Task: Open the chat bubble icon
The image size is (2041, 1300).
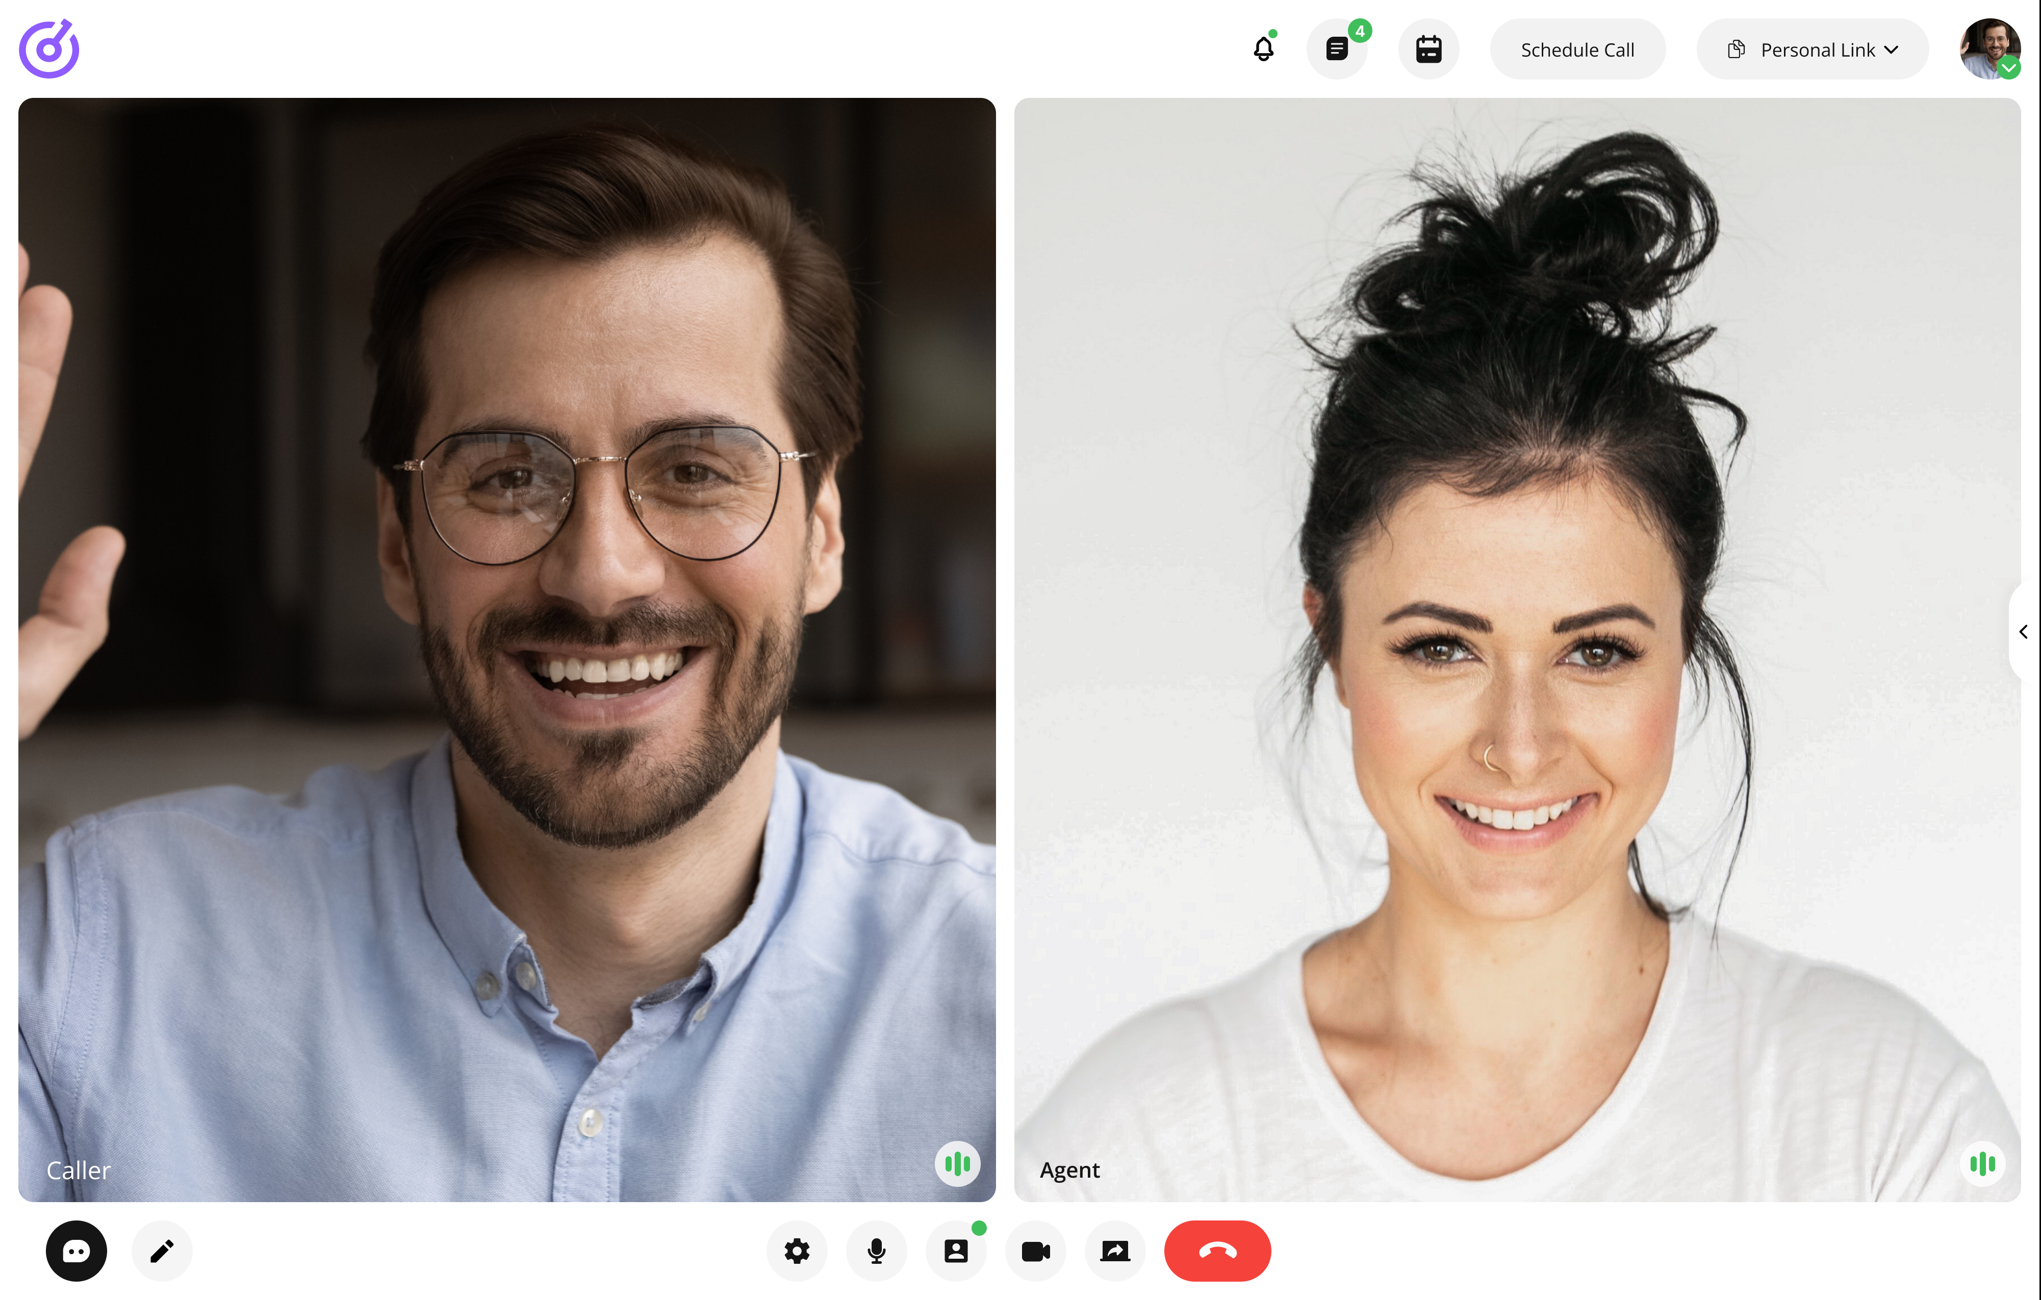Action: [x=76, y=1251]
